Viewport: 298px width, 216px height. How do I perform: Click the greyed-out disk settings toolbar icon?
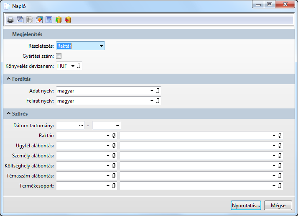point(30,20)
